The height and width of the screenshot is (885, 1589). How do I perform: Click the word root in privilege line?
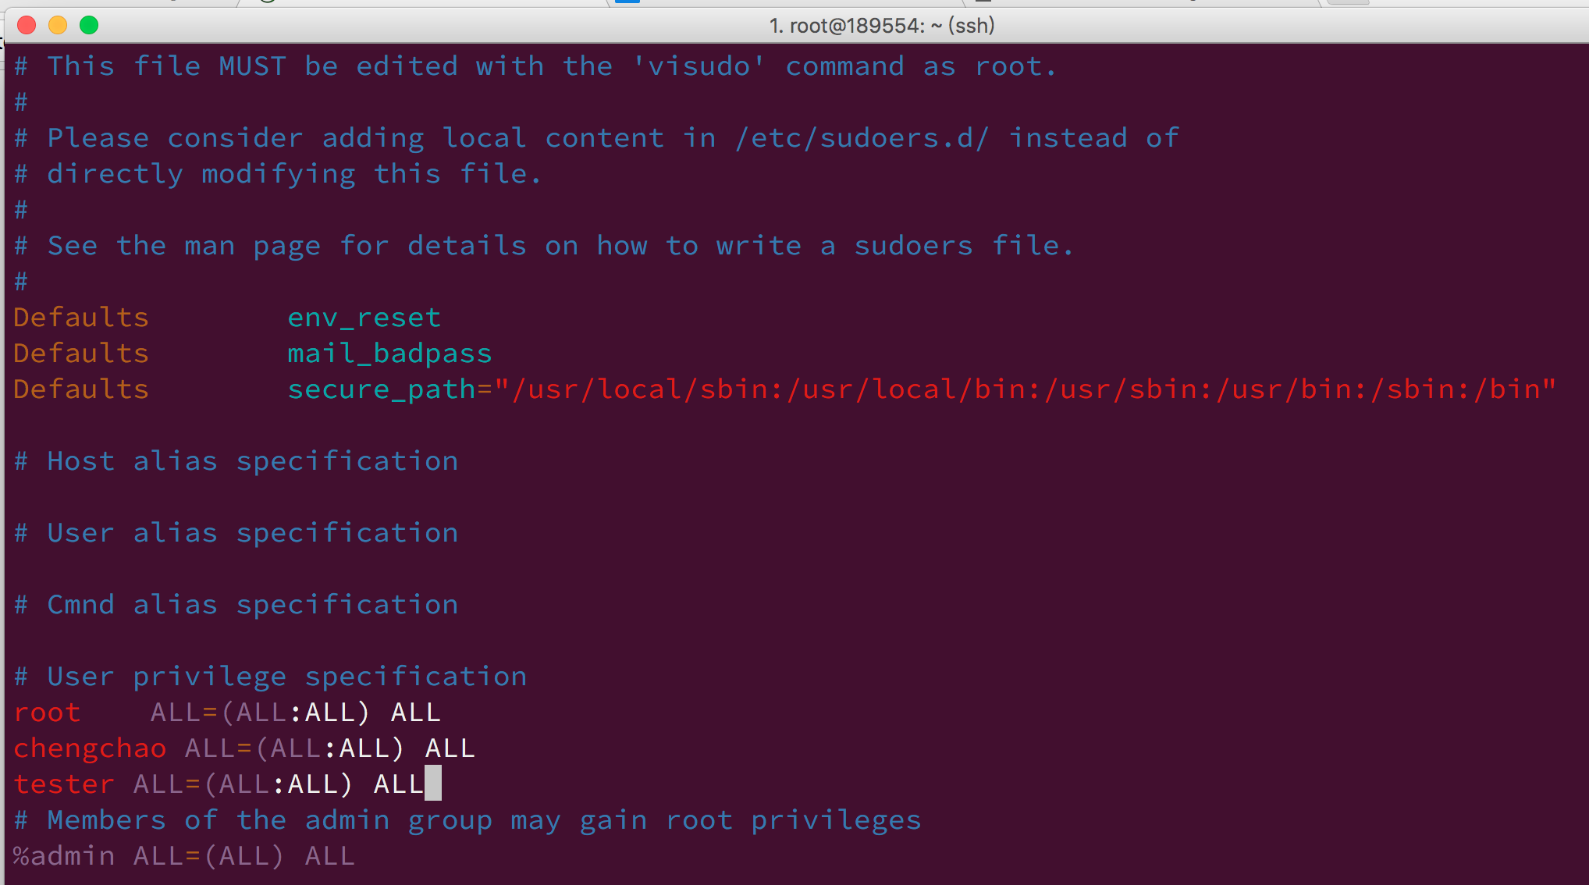48,713
